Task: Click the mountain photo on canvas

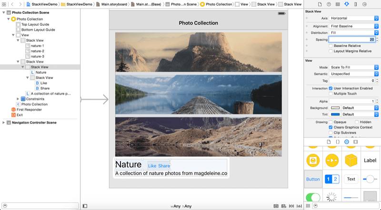Action: pyautogui.click(x=199, y=52)
